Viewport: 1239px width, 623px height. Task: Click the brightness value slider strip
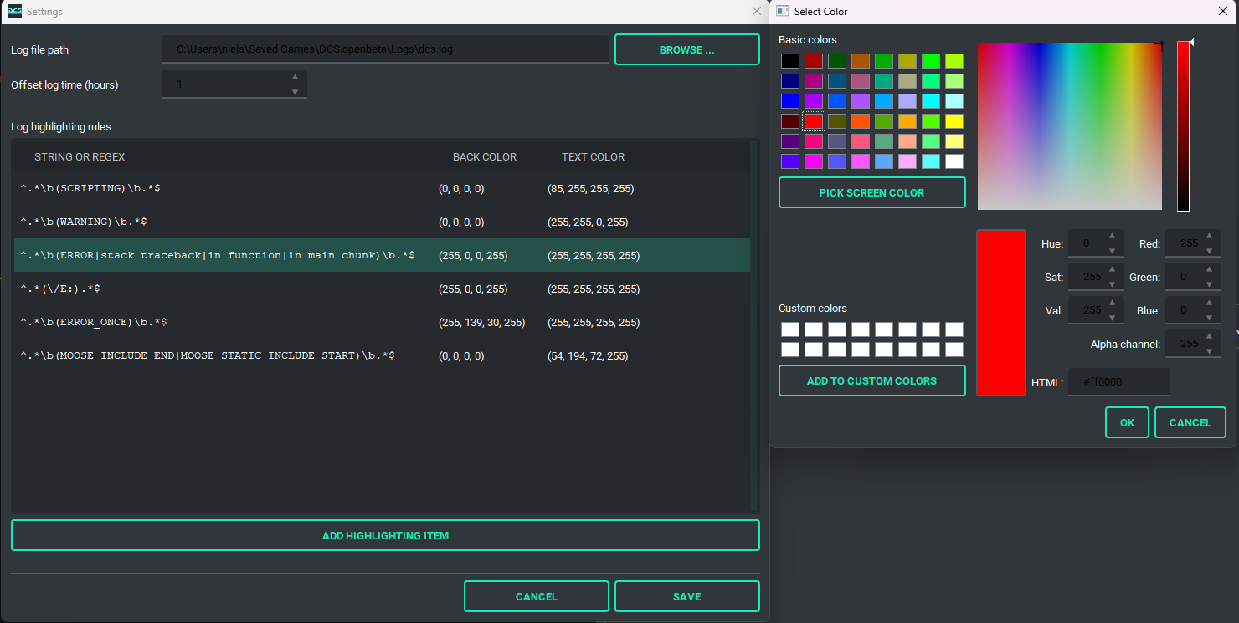[x=1183, y=125]
